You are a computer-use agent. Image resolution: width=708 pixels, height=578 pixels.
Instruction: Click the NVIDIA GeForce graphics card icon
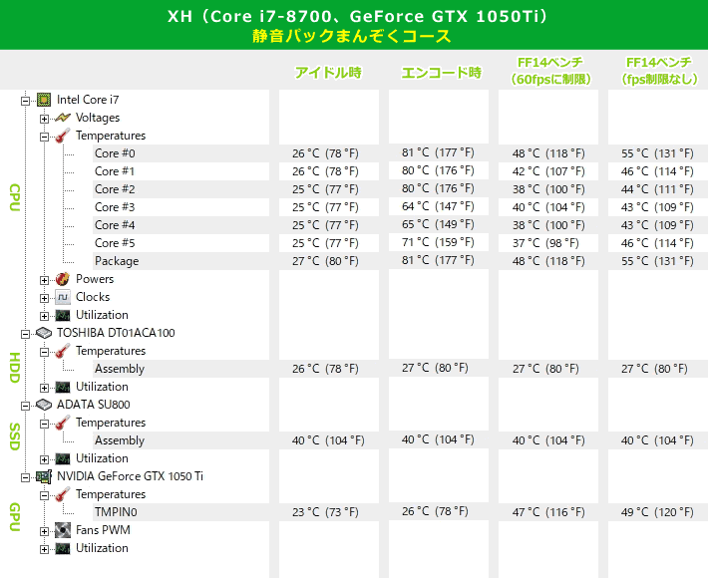(x=44, y=476)
